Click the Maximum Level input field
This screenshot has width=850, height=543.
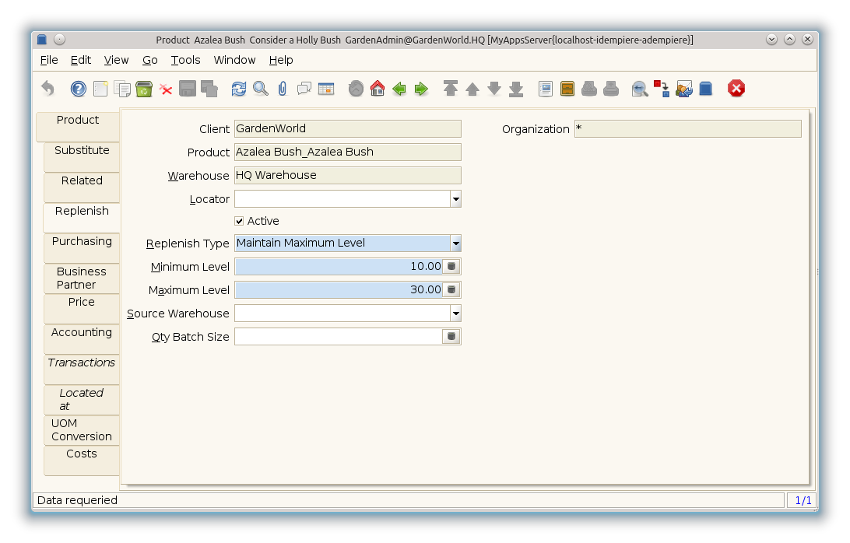(x=339, y=290)
